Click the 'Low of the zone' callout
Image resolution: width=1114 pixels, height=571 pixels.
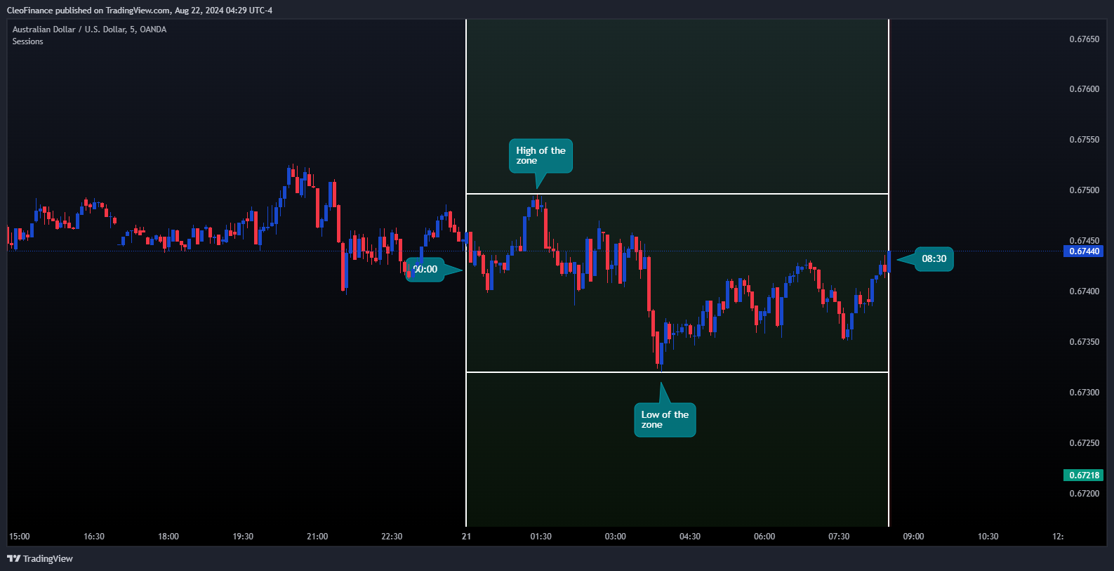pyautogui.click(x=665, y=420)
